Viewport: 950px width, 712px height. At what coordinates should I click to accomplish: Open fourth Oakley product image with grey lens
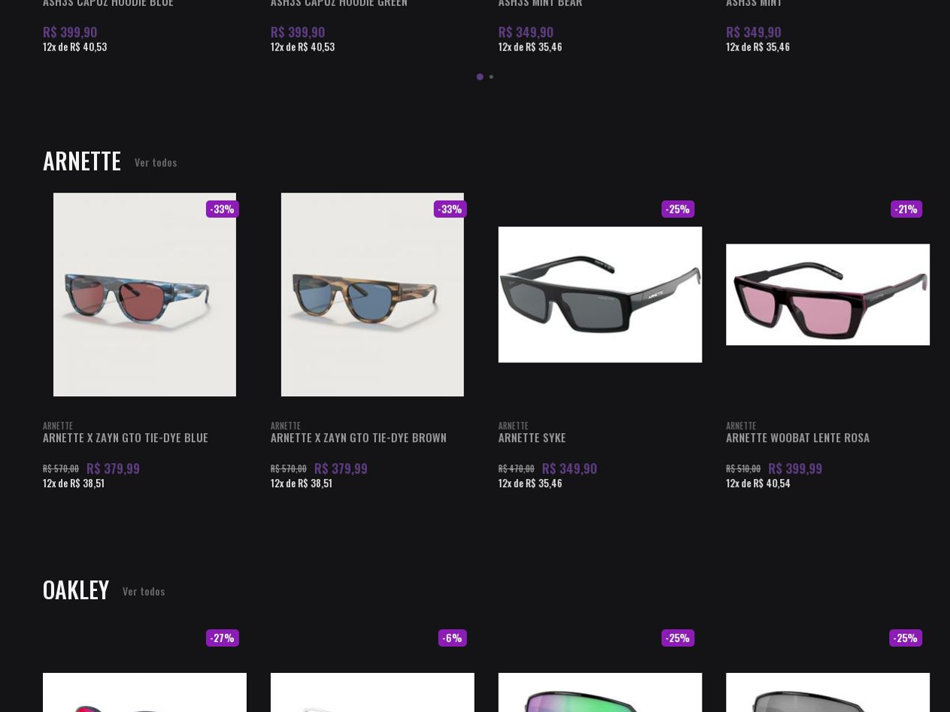pyautogui.click(x=827, y=692)
